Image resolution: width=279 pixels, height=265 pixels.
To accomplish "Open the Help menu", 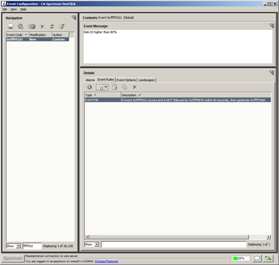I will click(x=23, y=9).
